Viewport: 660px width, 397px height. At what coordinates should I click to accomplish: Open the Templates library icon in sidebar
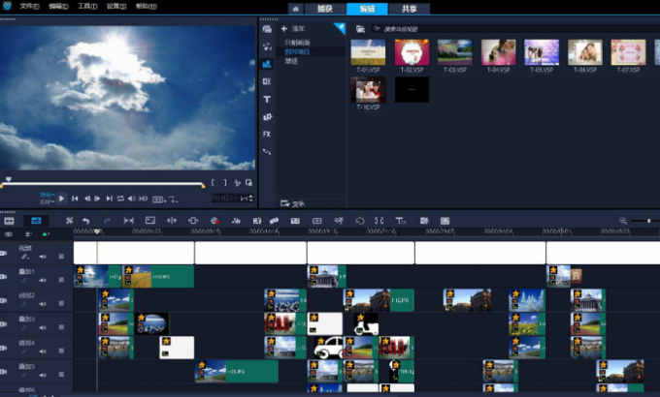click(267, 64)
